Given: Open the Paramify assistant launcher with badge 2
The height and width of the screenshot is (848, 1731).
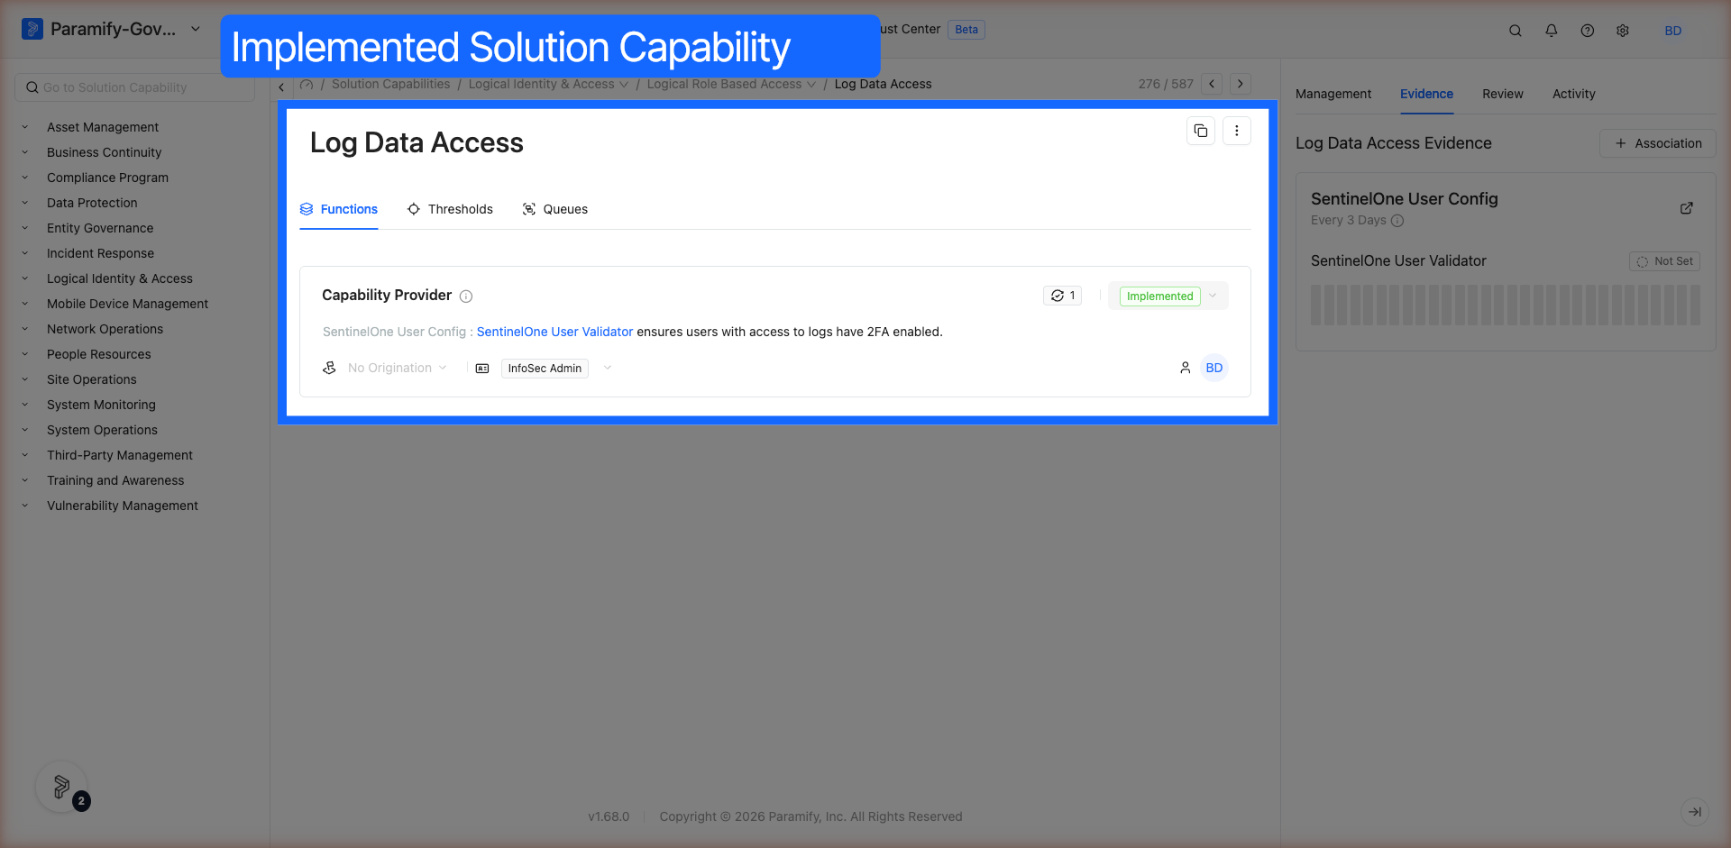Looking at the screenshot, I should coord(61,788).
